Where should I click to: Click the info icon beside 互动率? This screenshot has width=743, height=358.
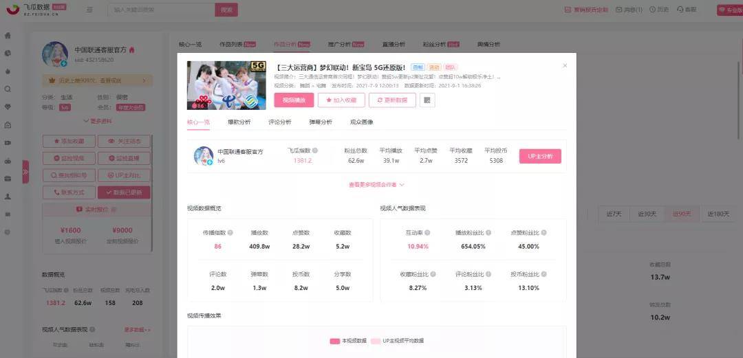[427, 232]
